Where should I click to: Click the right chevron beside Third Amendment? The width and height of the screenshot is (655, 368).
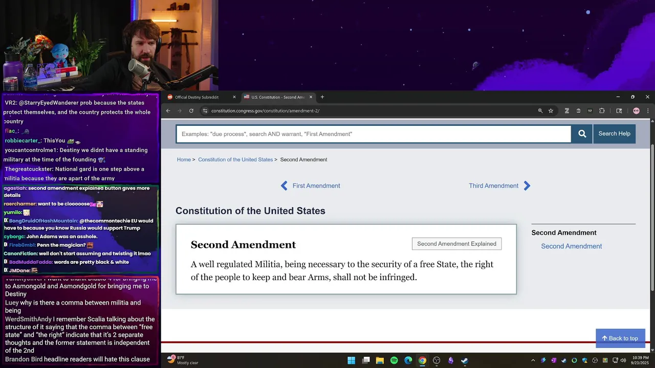pyautogui.click(x=527, y=186)
